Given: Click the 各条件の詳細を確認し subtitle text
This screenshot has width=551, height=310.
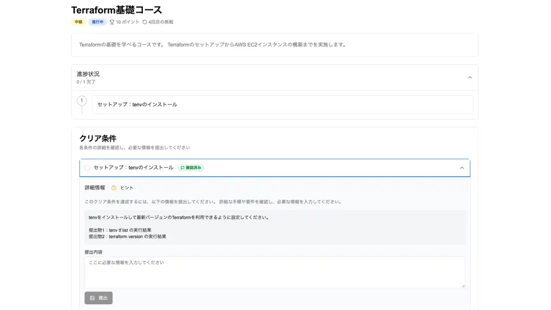Looking at the screenshot, I should [x=135, y=148].
